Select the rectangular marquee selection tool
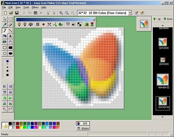This screenshot has height=137, width=174. 10,19
